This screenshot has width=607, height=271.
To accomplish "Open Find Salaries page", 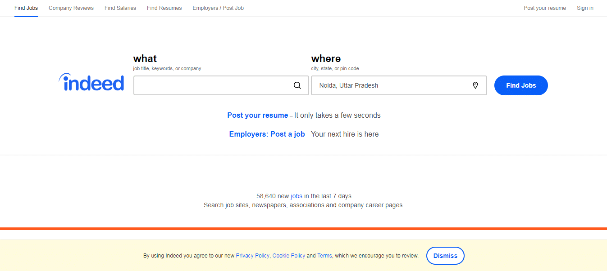I will [120, 8].
